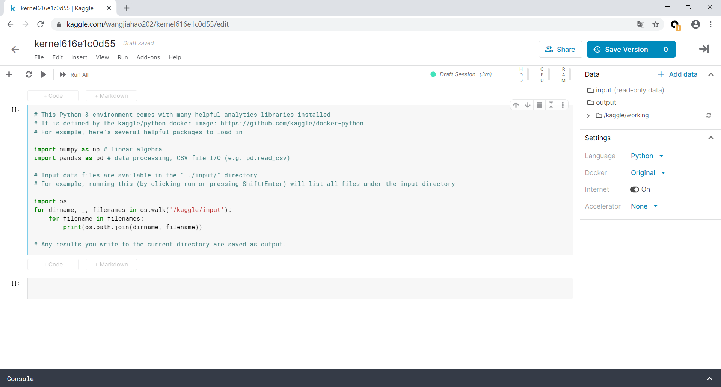Open the Chrome three-dot menu
721x387 pixels.
[711, 24]
